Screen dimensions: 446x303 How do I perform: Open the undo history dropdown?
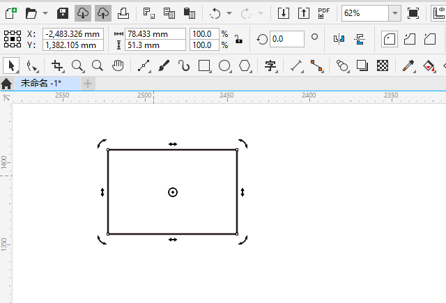(229, 13)
